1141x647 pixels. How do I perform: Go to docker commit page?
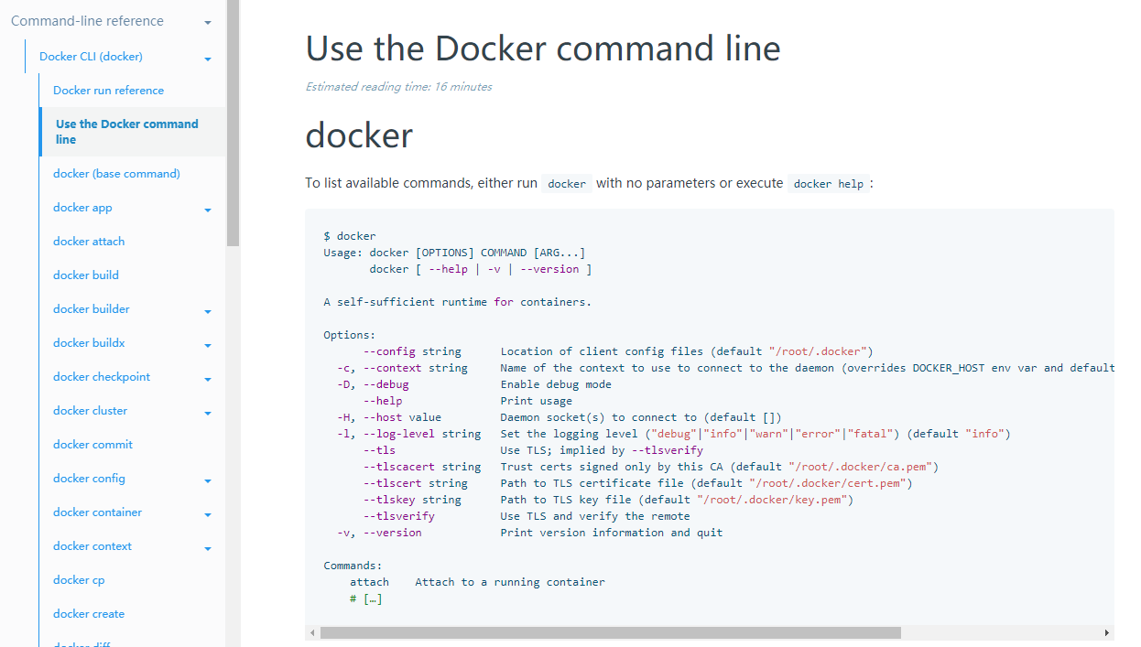[x=92, y=445]
